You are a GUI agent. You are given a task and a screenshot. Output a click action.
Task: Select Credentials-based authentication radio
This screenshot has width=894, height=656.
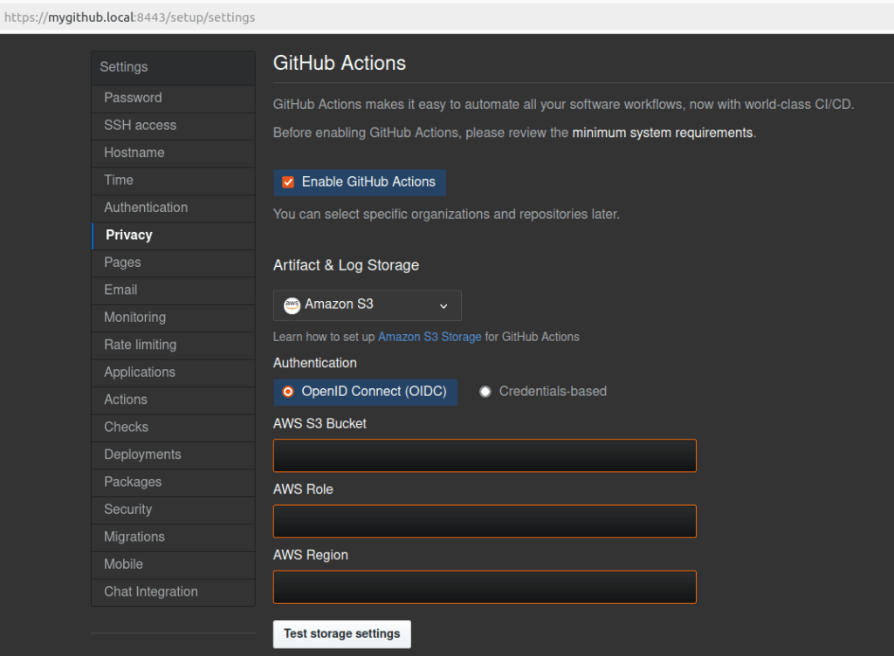(x=485, y=392)
